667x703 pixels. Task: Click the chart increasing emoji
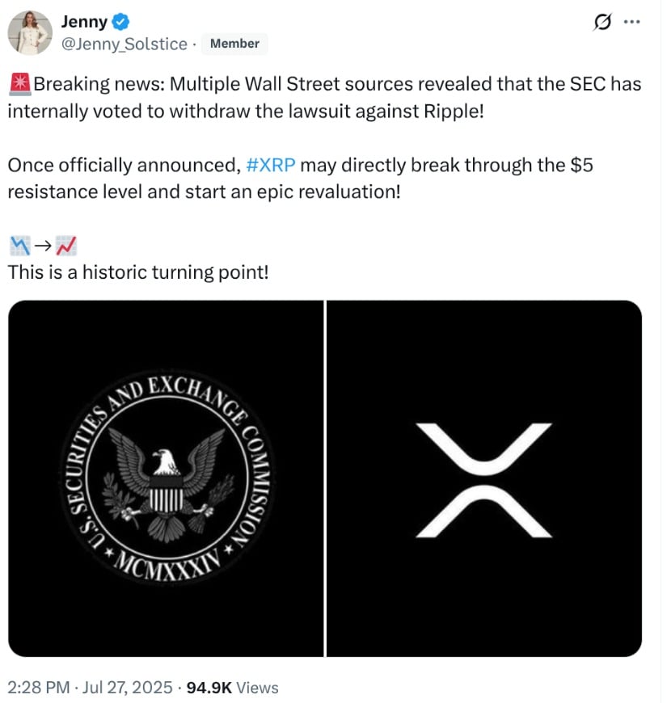click(67, 245)
